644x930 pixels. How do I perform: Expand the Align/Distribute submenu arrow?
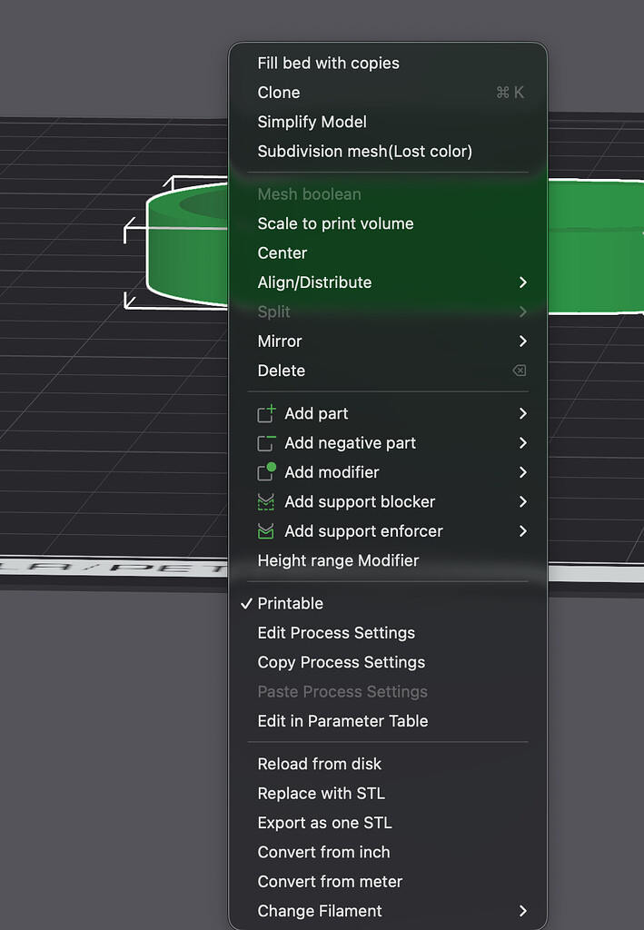[522, 282]
